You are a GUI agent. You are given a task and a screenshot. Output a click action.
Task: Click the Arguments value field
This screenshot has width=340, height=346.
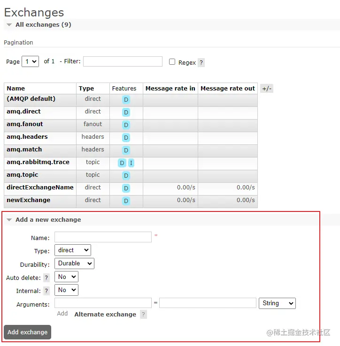click(208, 303)
